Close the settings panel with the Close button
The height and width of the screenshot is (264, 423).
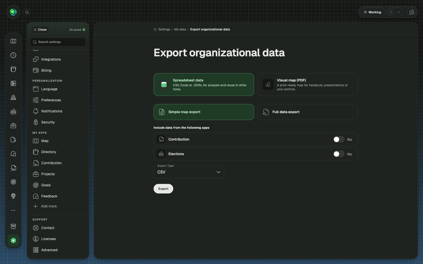coord(40,30)
